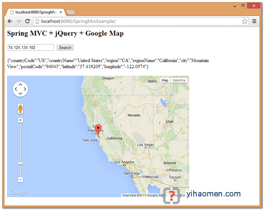Click the page icon in address bar
The height and width of the screenshot is (210, 264).
[37, 21]
